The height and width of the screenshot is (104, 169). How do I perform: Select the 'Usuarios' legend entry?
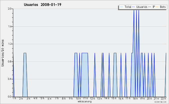point(142,7)
